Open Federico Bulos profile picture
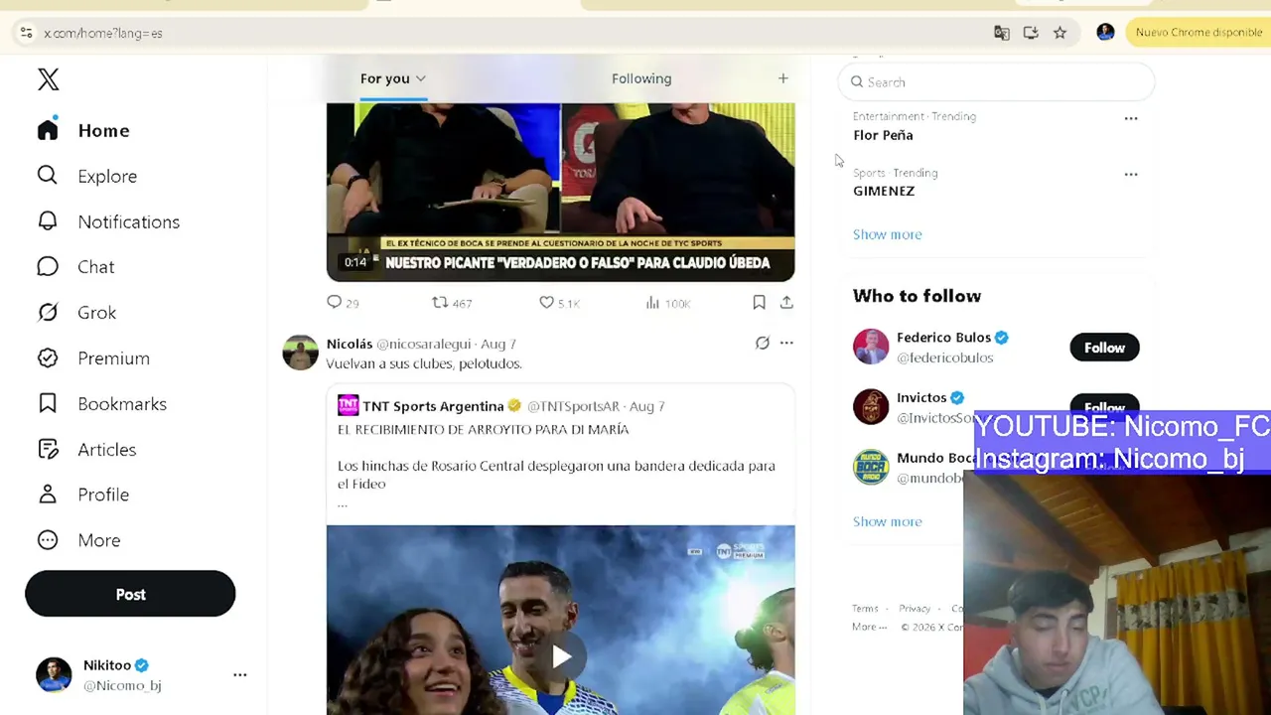 tap(871, 347)
